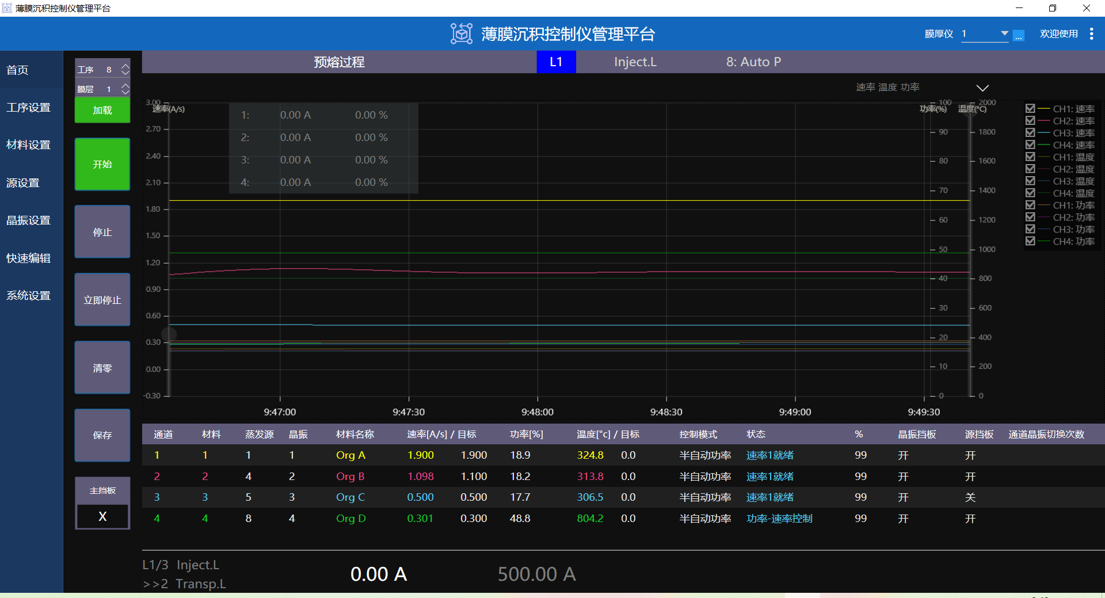Image resolution: width=1105 pixels, height=598 pixels.
Task: Click the 保存 button
Action: (x=102, y=435)
